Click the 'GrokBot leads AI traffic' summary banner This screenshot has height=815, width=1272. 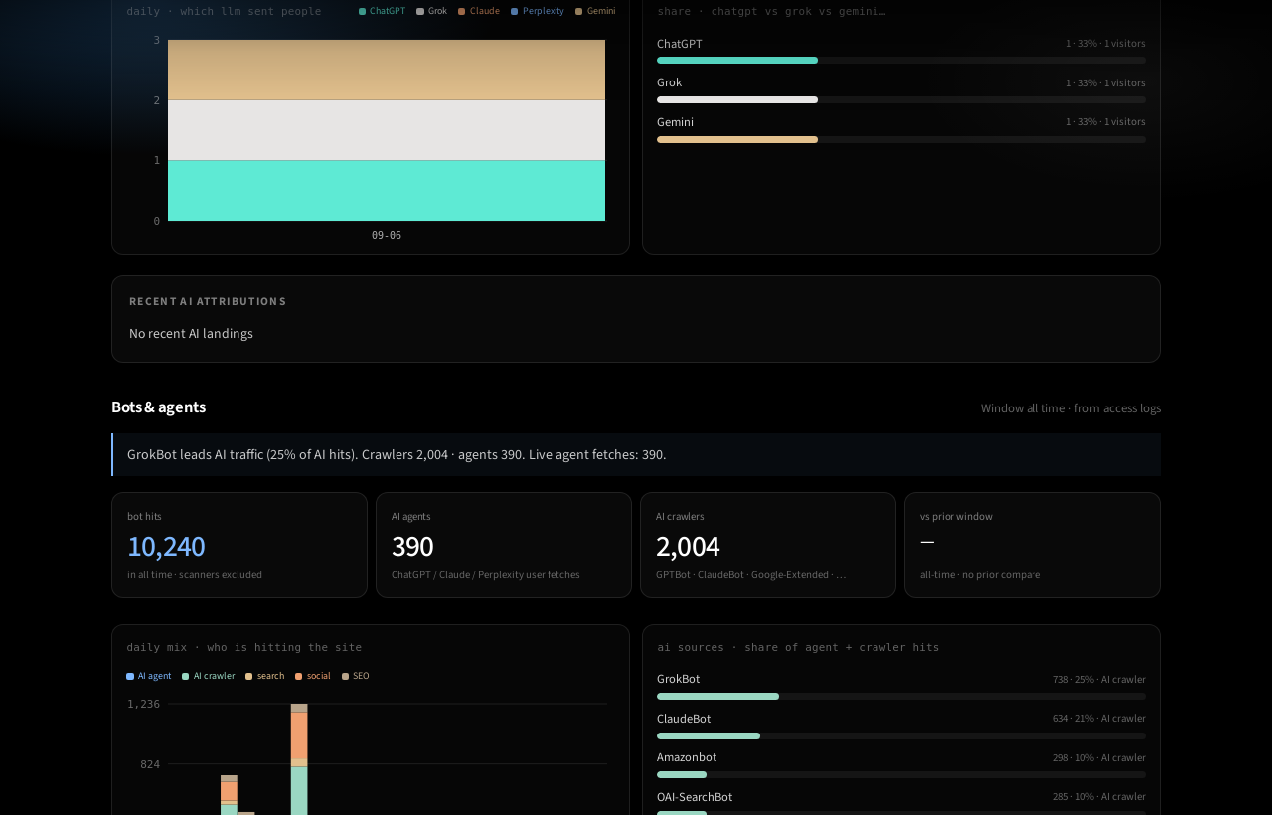(x=636, y=455)
